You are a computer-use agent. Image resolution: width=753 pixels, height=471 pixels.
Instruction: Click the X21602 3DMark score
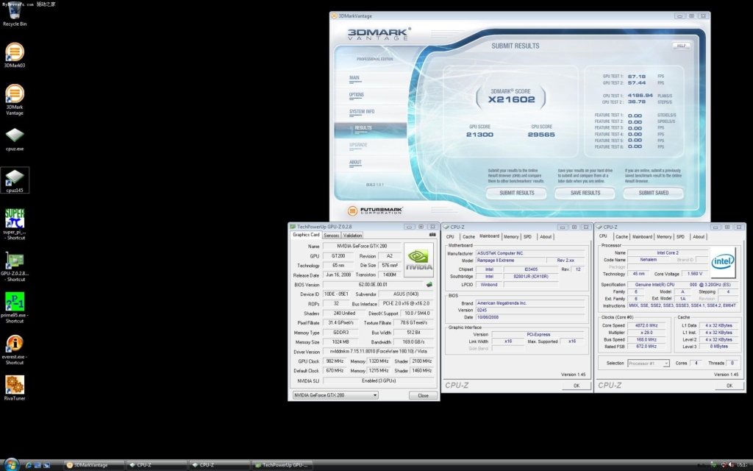(x=512, y=99)
